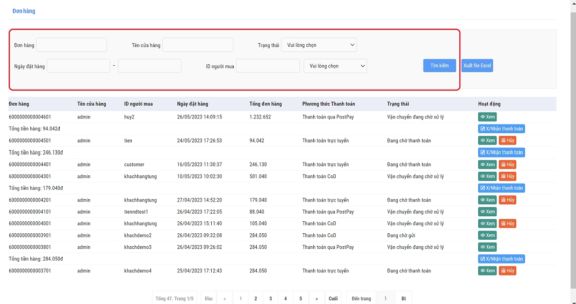The height and width of the screenshot is (304, 576).
Task: Click the Đi go-to-page button
Action: pyautogui.click(x=403, y=298)
